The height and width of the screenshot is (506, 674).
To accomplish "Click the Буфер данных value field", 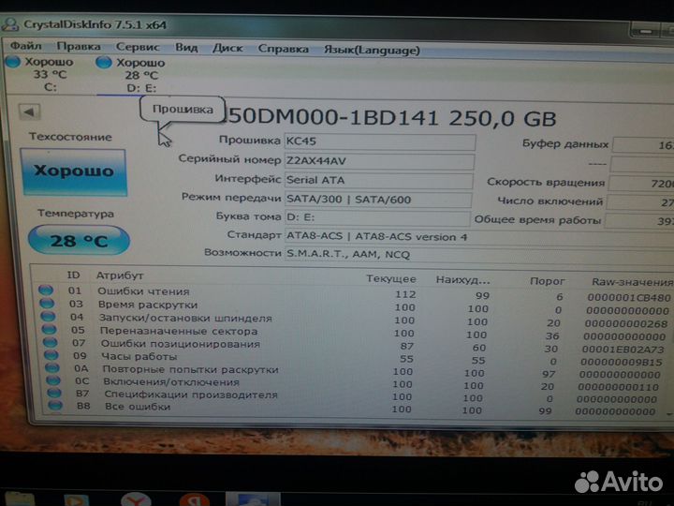I will click(x=643, y=145).
